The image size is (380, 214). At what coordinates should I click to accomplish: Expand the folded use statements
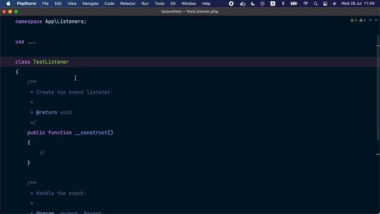(x=31, y=42)
